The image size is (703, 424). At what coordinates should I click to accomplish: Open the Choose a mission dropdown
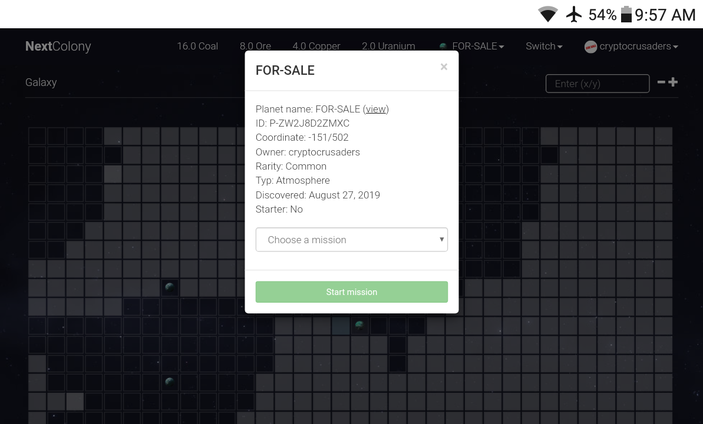coord(352,240)
